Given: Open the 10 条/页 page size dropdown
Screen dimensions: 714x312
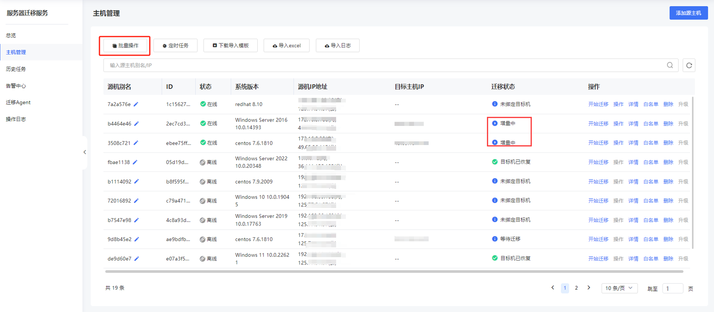Looking at the screenshot, I should pyautogui.click(x=619, y=288).
